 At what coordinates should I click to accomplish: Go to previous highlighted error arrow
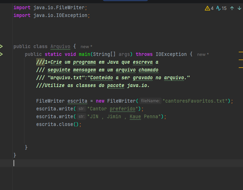232,8
